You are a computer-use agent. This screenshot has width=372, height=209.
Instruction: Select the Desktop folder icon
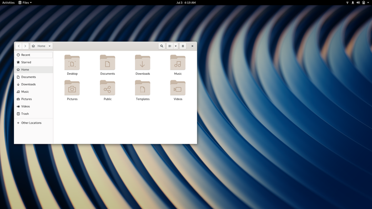click(72, 63)
